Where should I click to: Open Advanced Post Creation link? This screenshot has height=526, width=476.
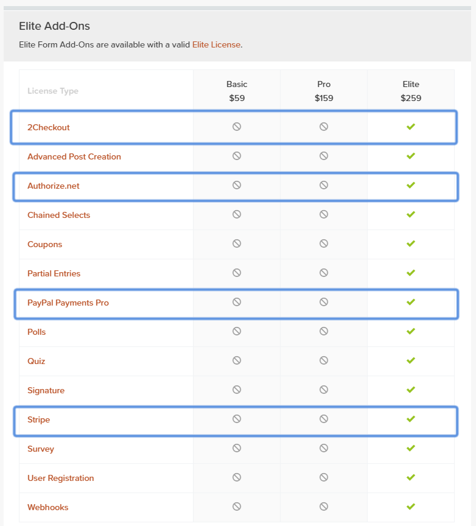click(x=74, y=156)
